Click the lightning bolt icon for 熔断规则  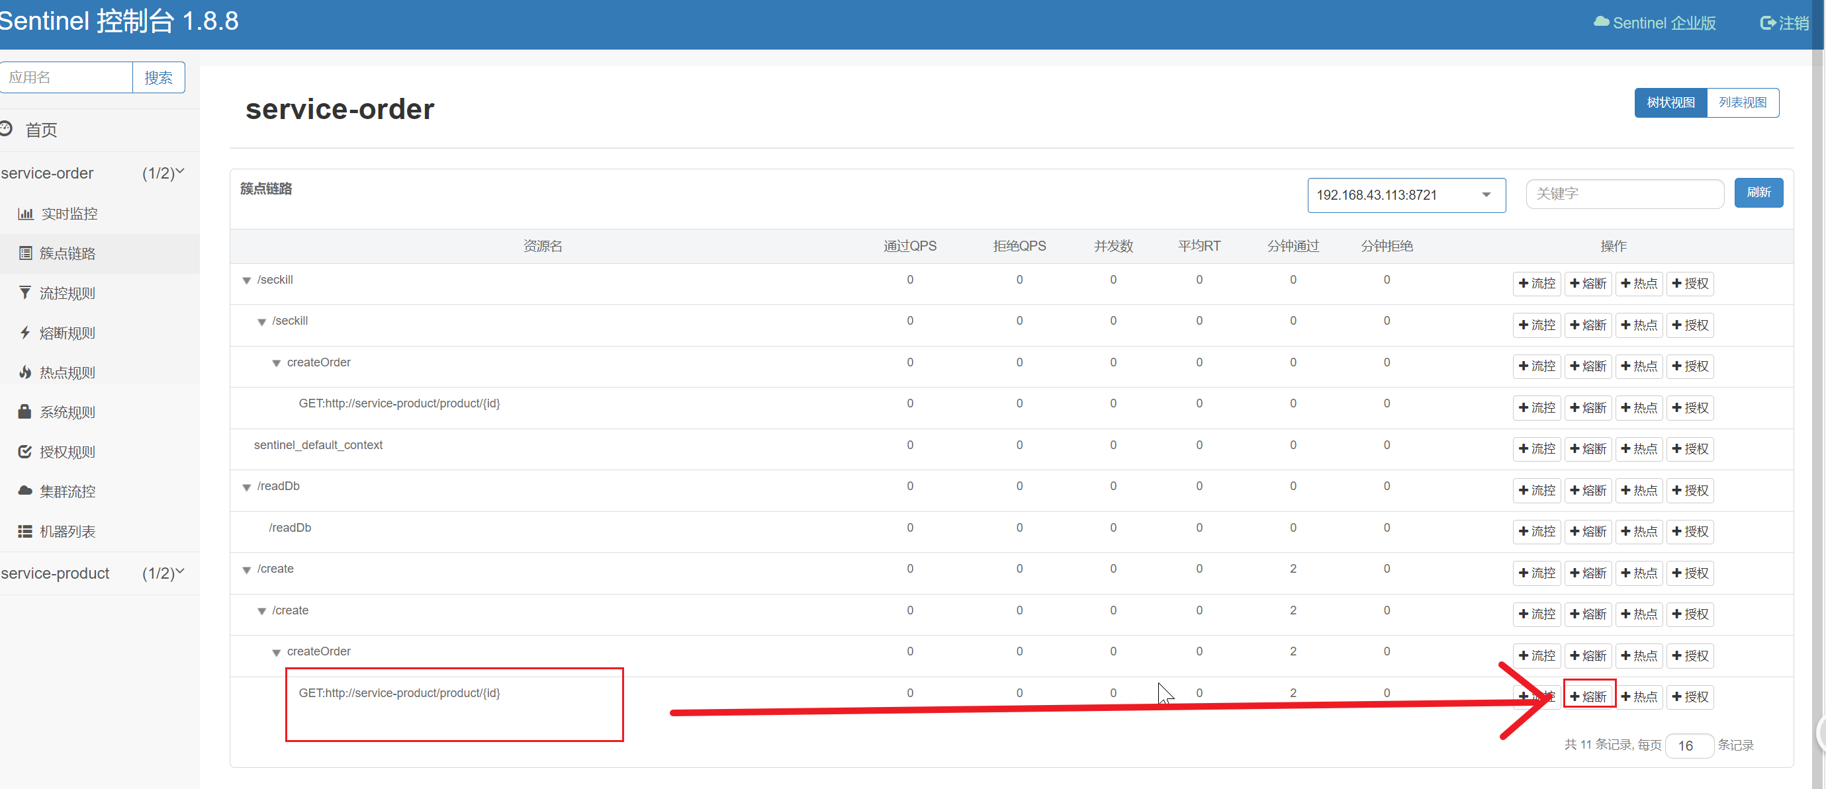tap(26, 332)
